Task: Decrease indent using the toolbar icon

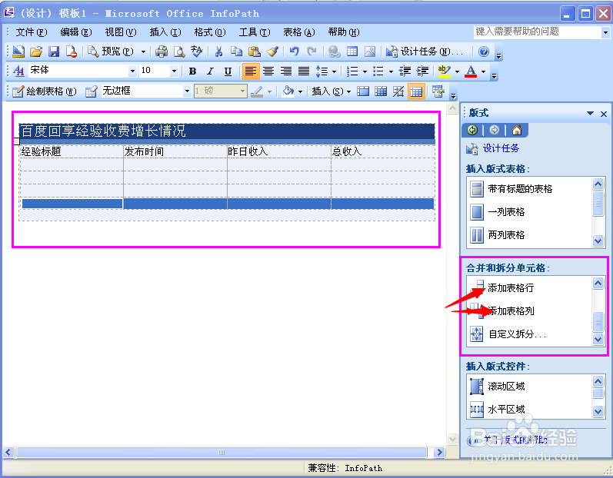Action: point(405,71)
